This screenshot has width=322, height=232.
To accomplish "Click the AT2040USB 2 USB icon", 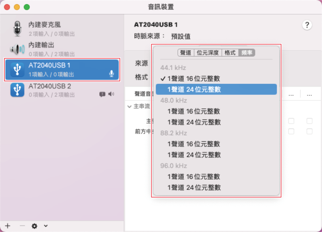I will coord(17,90).
